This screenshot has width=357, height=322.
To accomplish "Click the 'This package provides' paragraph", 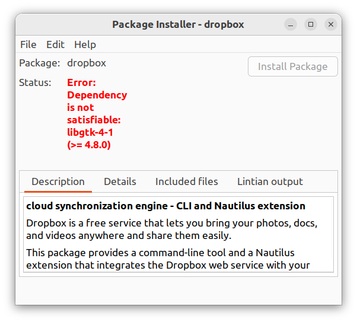I will [x=168, y=259].
